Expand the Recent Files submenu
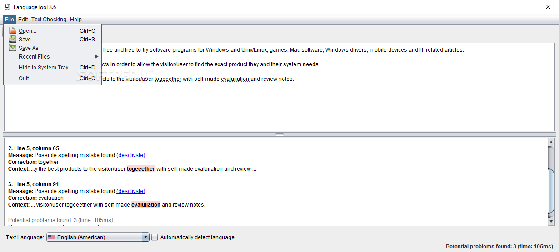The height and width of the screenshot is (252, 559). pyautogui.click(x=52, y=57)
